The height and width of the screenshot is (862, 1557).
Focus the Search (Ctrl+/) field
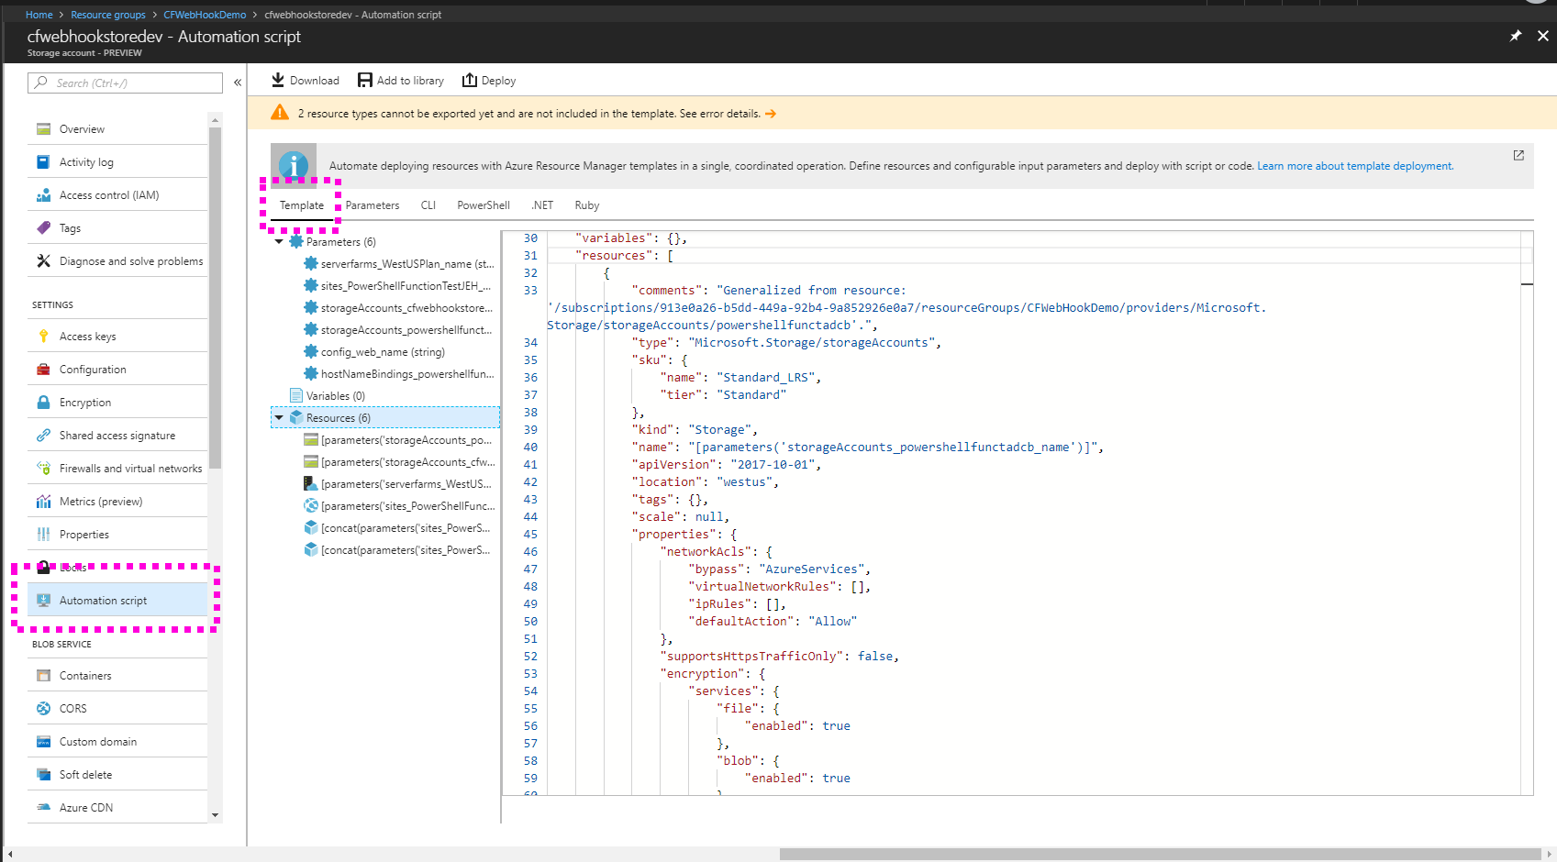[125, 83]
